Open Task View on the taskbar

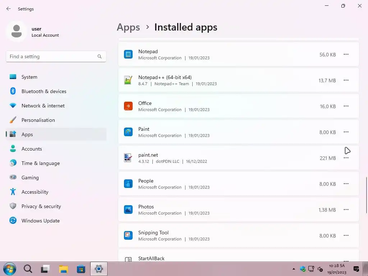[x=45, y=269]
